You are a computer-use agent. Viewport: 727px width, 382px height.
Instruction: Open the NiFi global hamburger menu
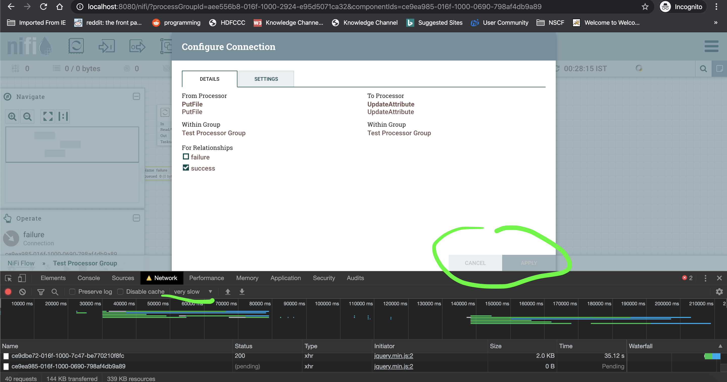(x=711, y=46)
